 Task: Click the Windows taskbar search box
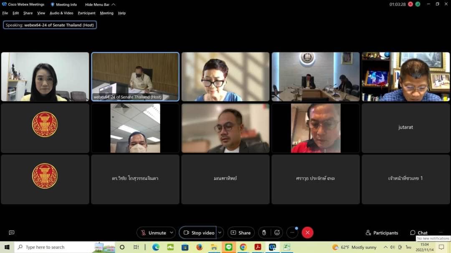tap(54, 247)
